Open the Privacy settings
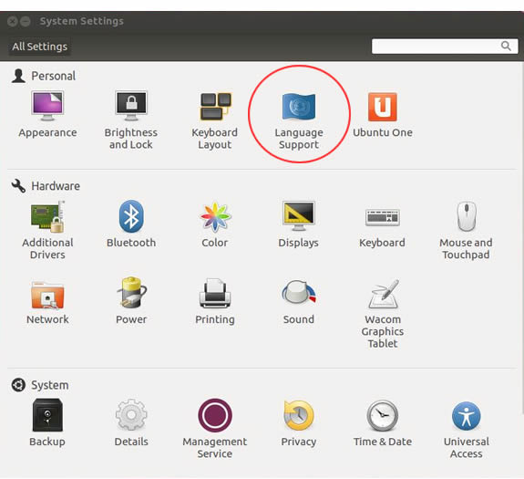The height and width of the screenshot is (479, 524). pyautogui.click(x=298, y=422)
